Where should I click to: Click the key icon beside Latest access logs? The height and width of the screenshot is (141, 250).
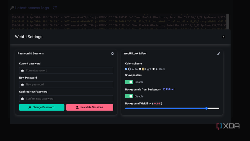tap(12, 8)
